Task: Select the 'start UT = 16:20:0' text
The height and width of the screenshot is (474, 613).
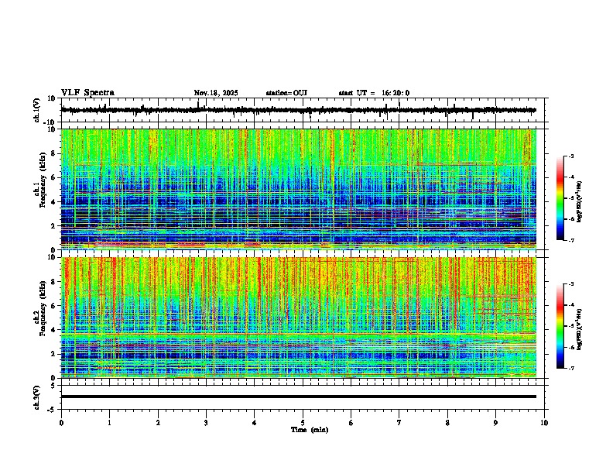Action: 374,93
